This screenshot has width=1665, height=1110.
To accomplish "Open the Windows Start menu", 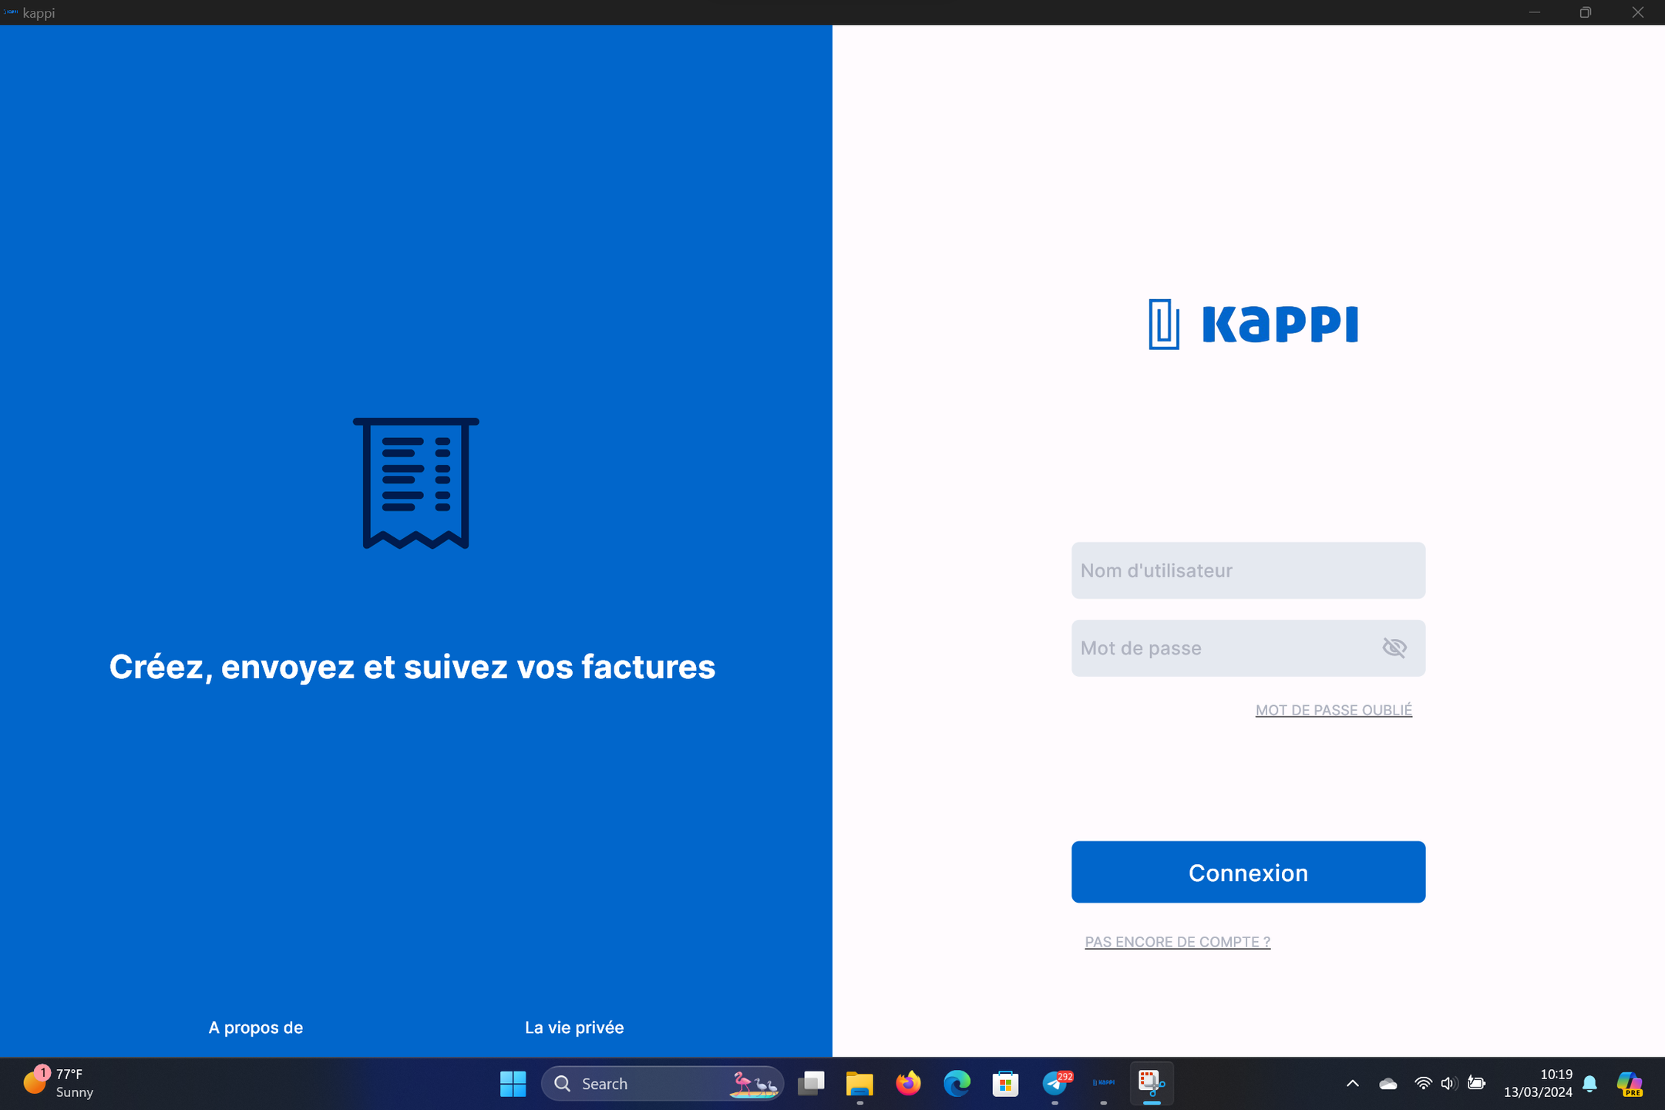I will pyautogui.click(x=513, y=1084).
